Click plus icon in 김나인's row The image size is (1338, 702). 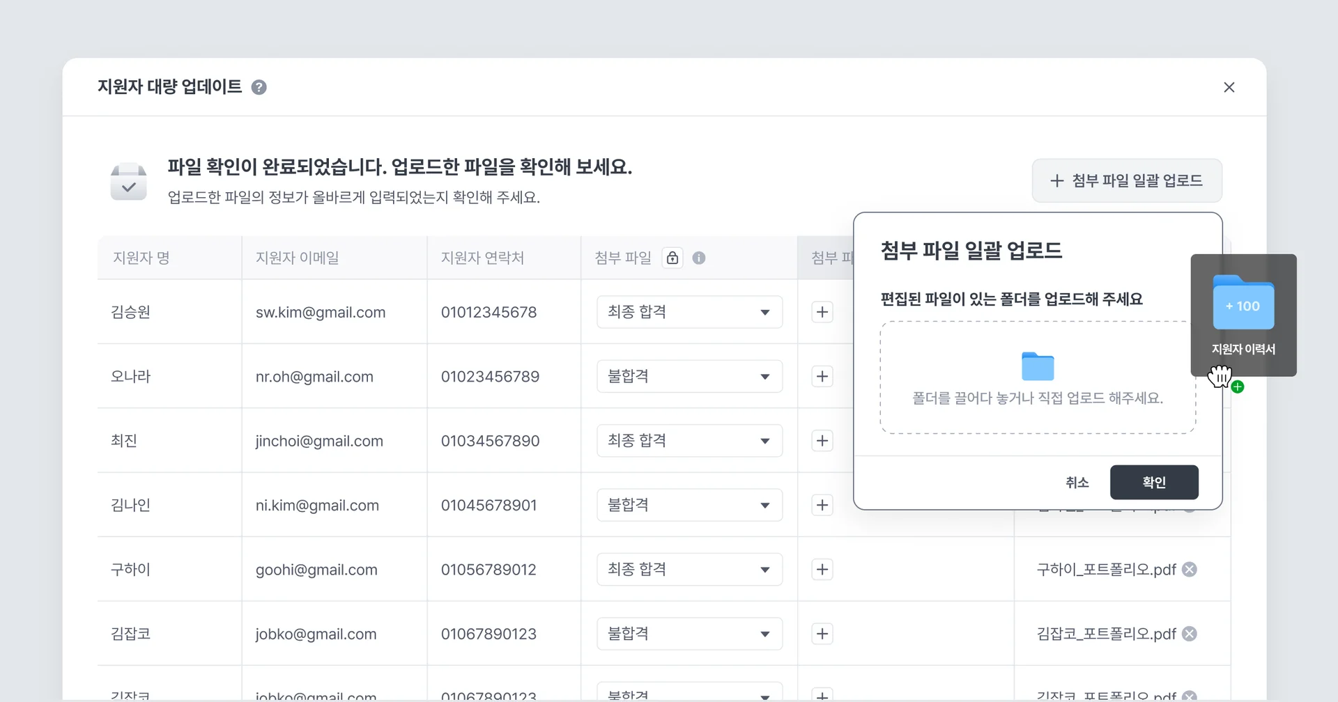point(822,505)
